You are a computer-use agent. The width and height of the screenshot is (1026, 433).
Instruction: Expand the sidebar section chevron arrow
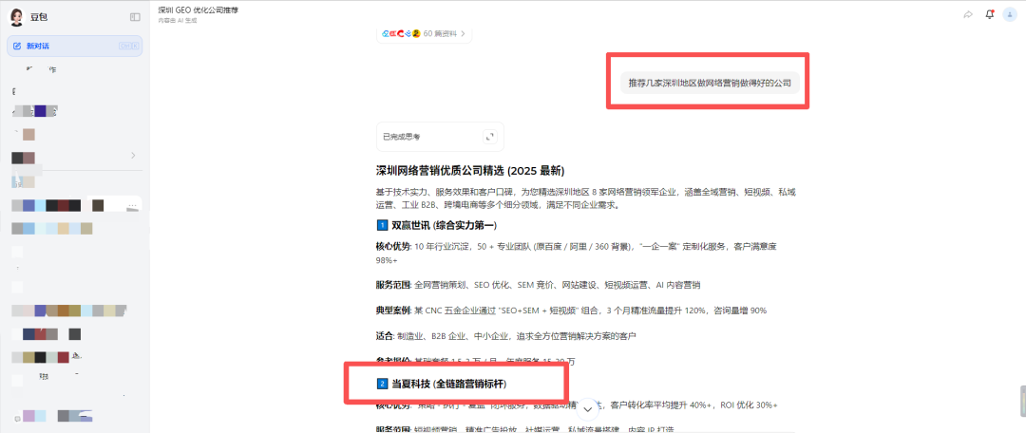coord(134,156)
